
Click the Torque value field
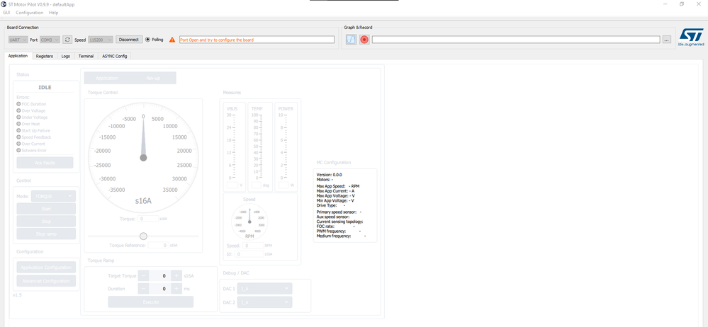(148, 219)
